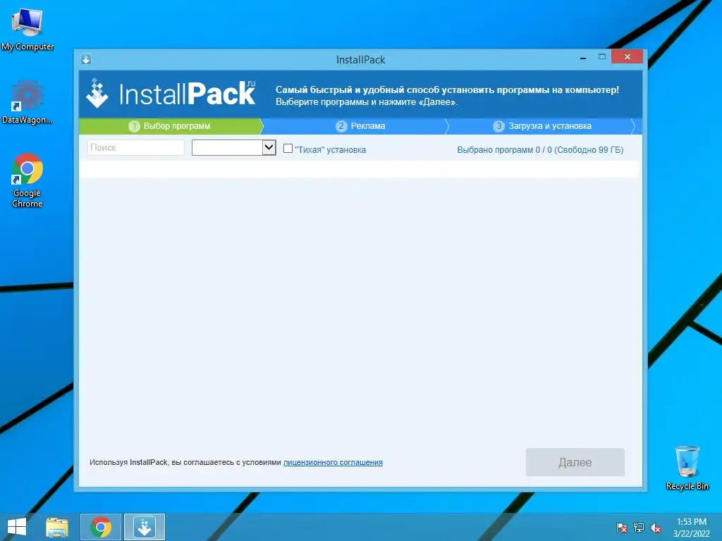Image resolution: width=722 pixels, height=541 pixels.
Task: Open My Computer desktop icon
Action: (x=27, y=28)
